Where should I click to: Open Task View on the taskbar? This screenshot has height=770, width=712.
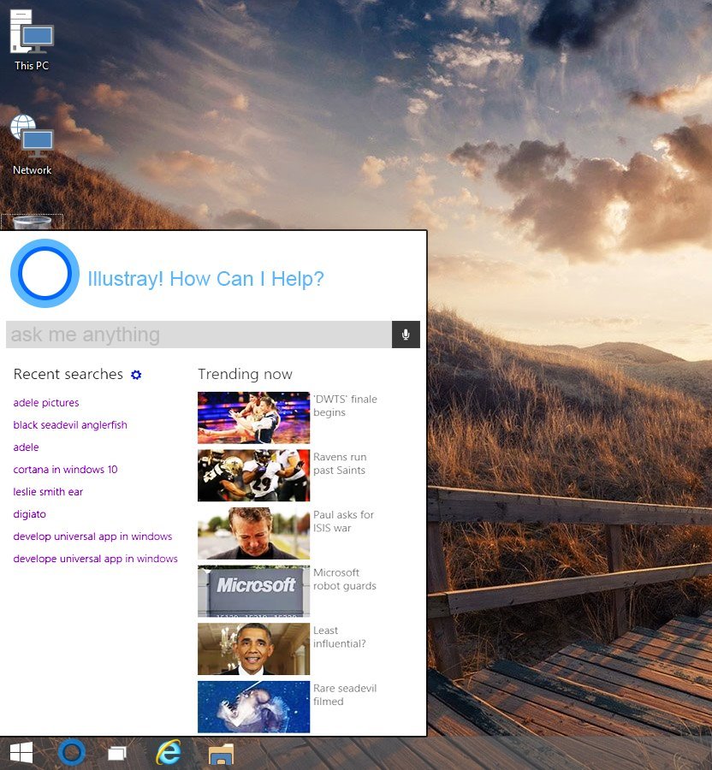(117, 753)
